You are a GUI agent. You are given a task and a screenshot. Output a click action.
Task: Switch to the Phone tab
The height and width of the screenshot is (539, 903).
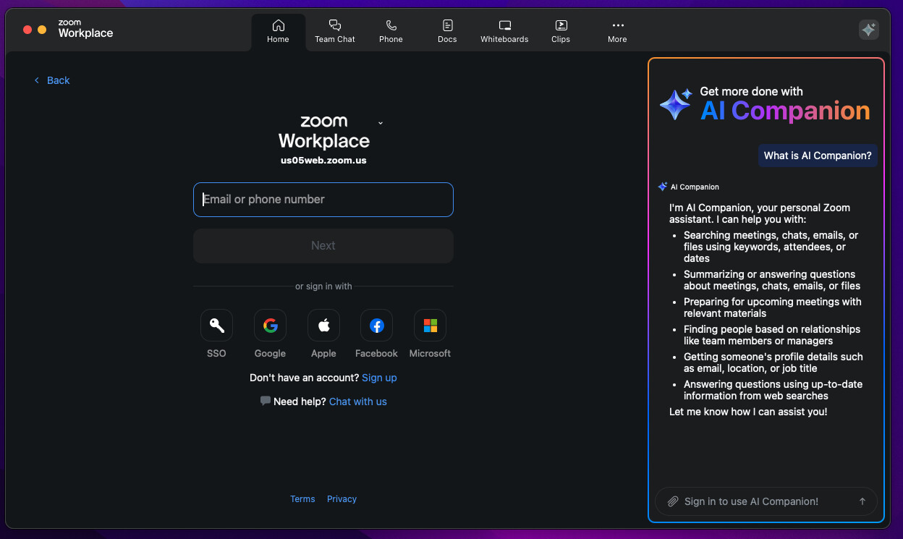click(391, 32)
